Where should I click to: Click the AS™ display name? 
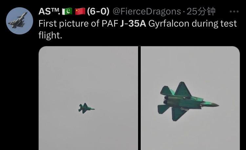[49, 11]
